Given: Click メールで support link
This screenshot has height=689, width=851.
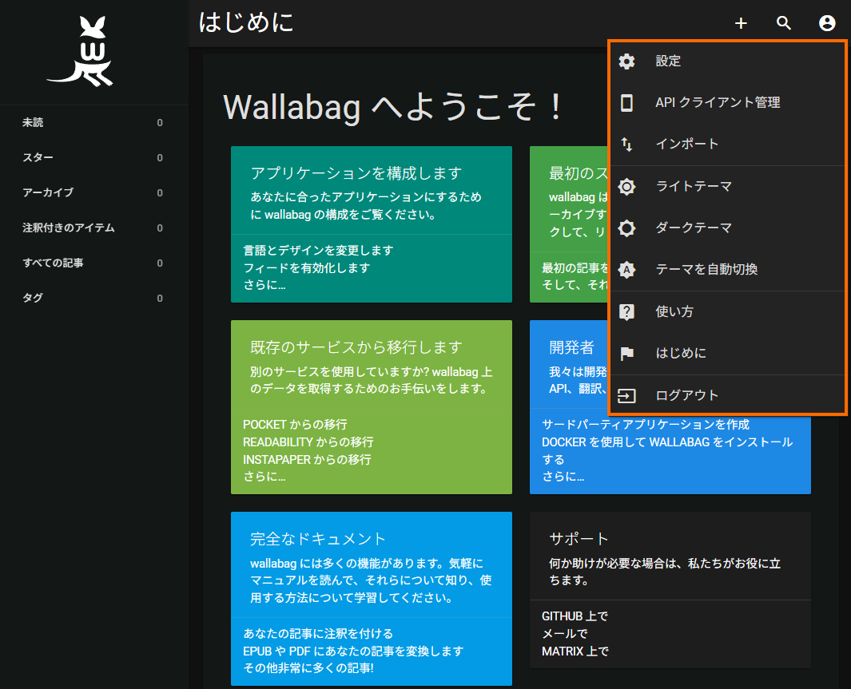Looking at the screenshot, I should coord(564,634).
